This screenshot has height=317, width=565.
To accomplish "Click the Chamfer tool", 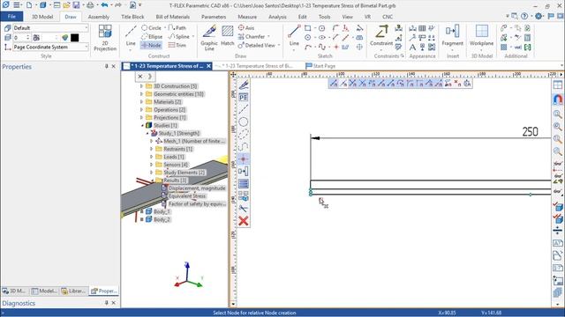I will [252, 36].
